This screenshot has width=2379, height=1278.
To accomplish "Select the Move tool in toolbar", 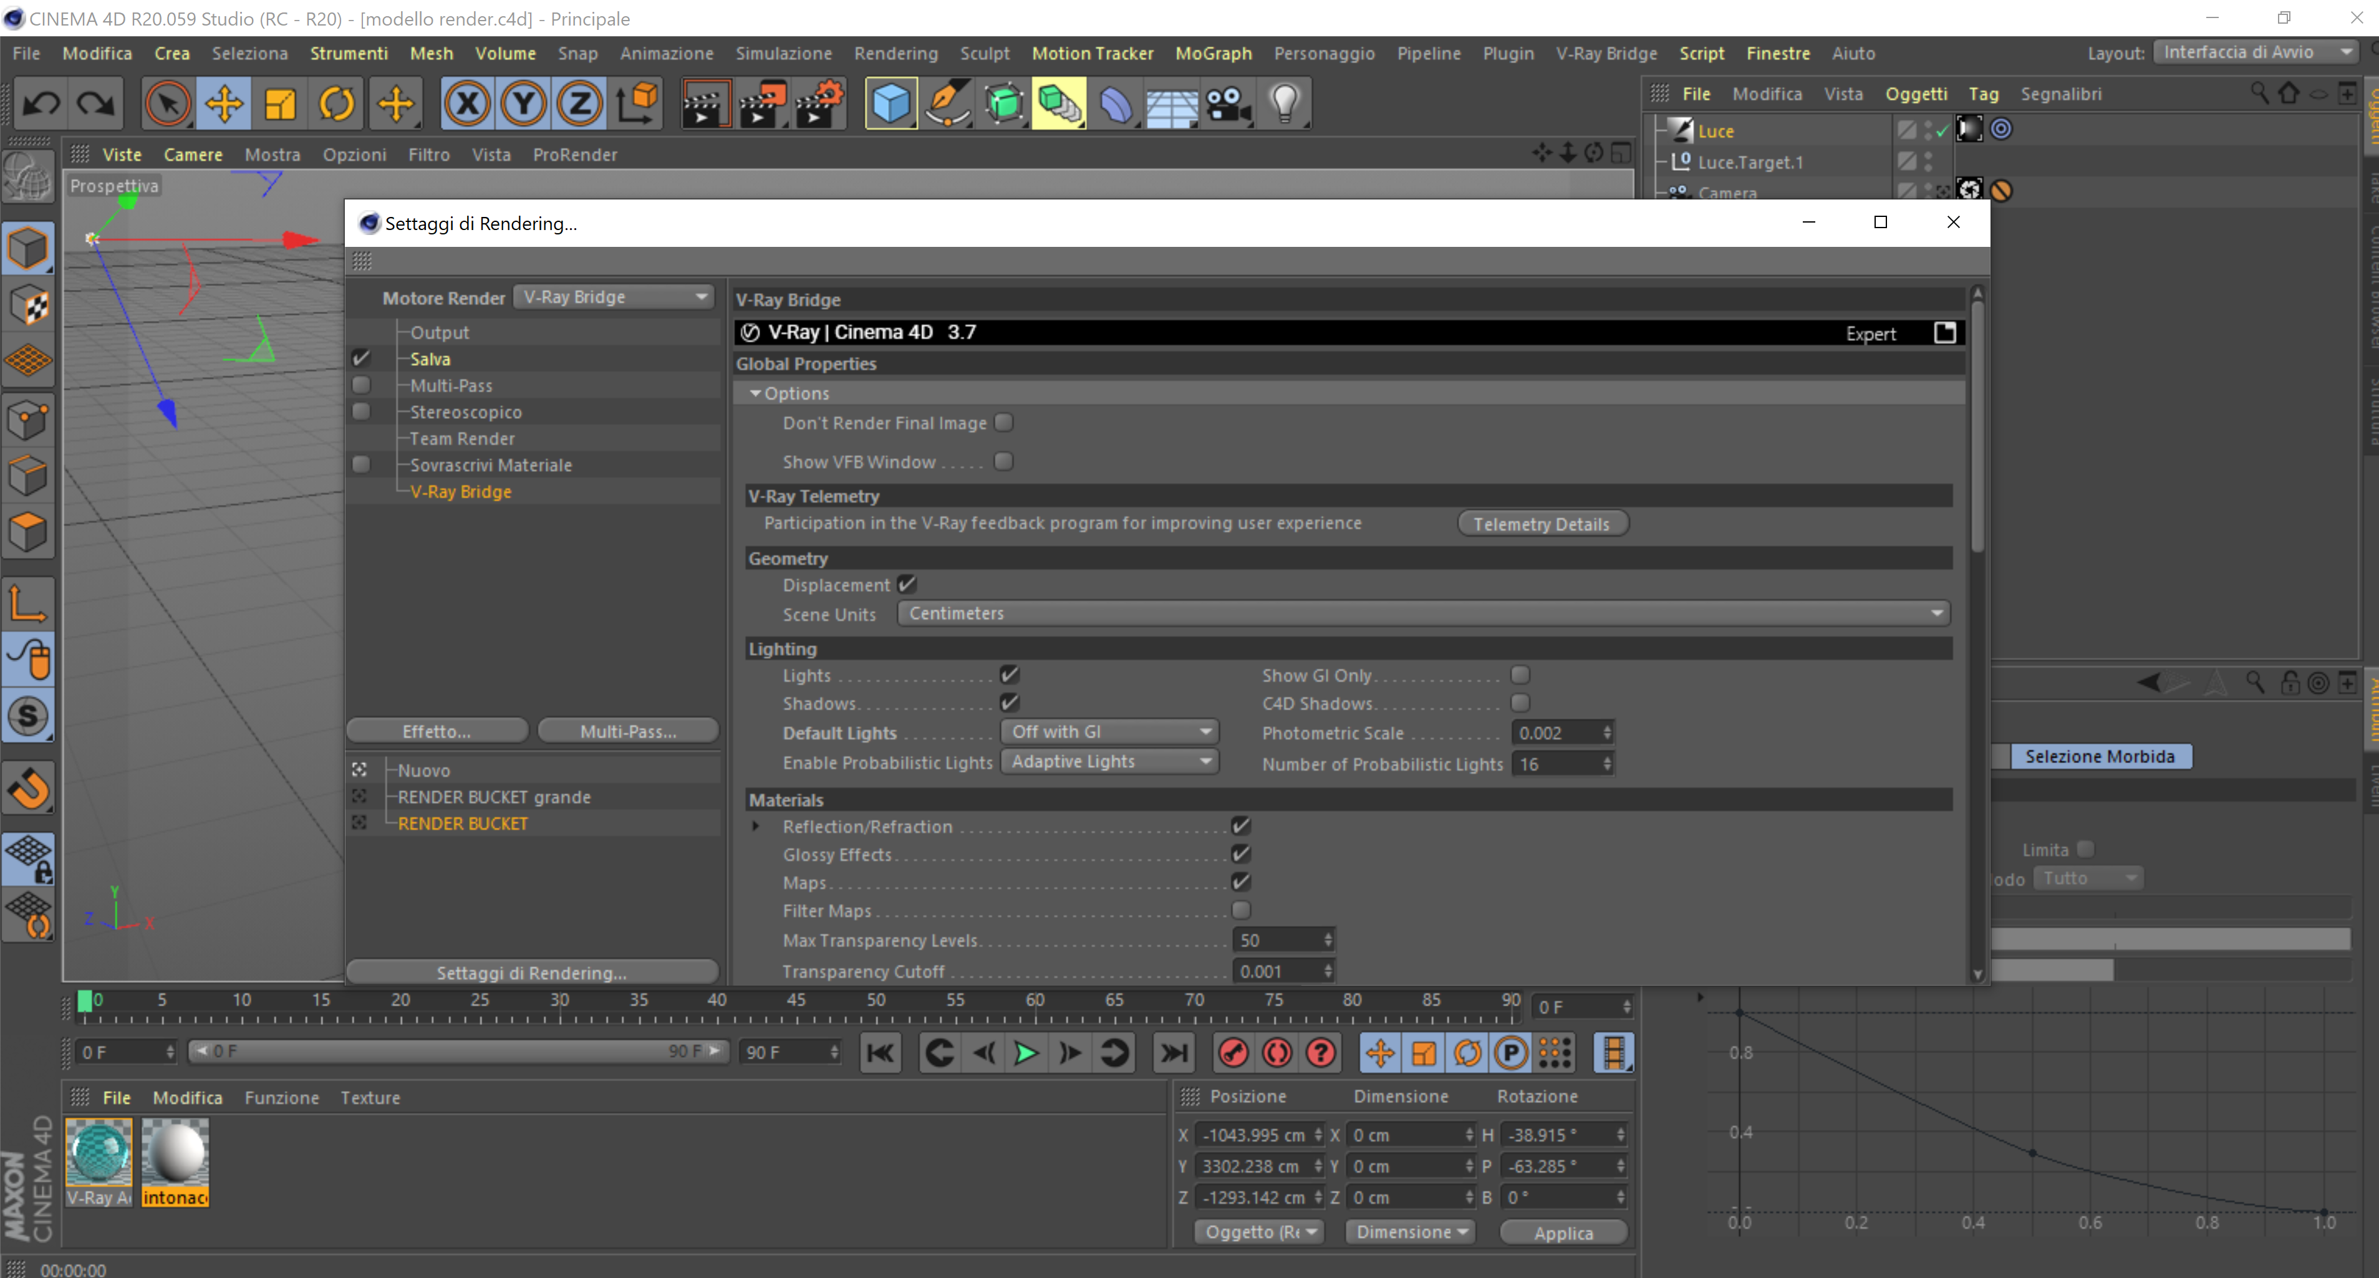I will (x=223, y=103).
